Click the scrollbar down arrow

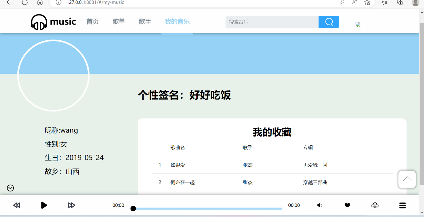click(x=422, y=213)
